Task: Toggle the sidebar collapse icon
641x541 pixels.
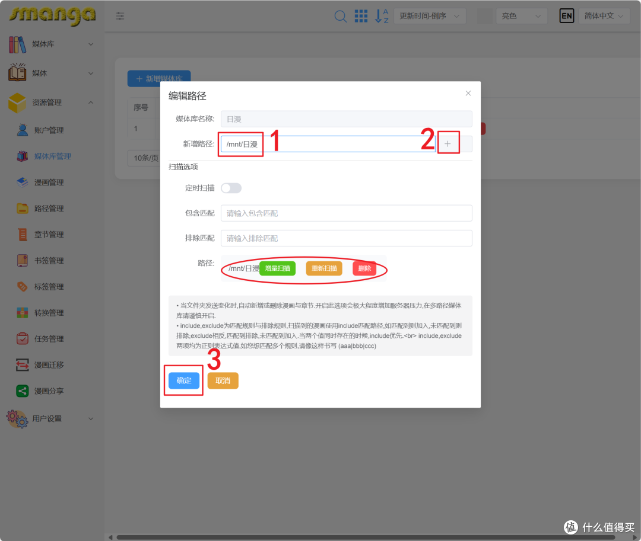Action: coord(120,16)
